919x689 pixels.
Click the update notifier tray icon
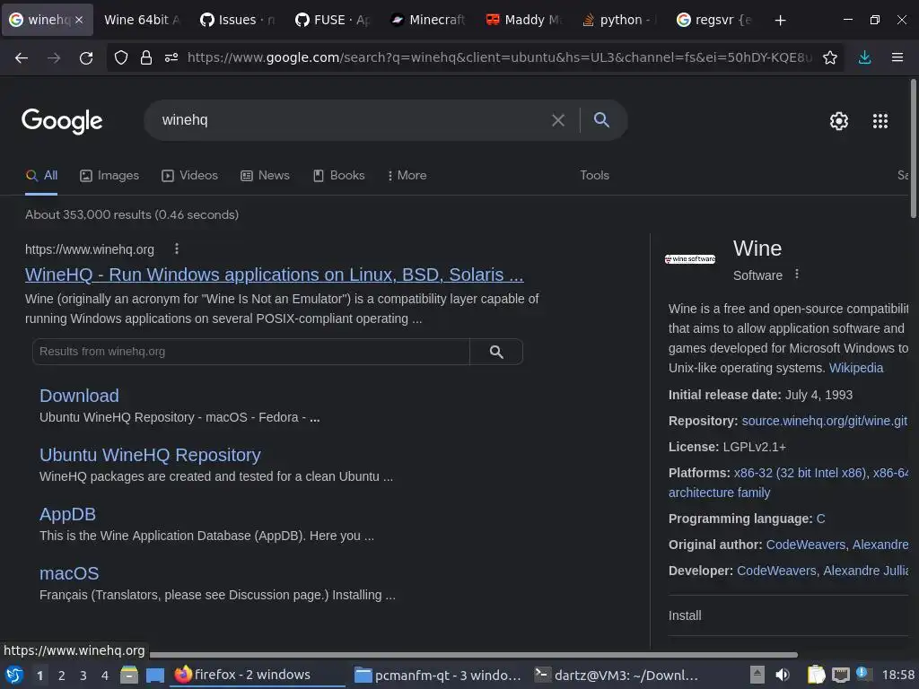point(862,674)
